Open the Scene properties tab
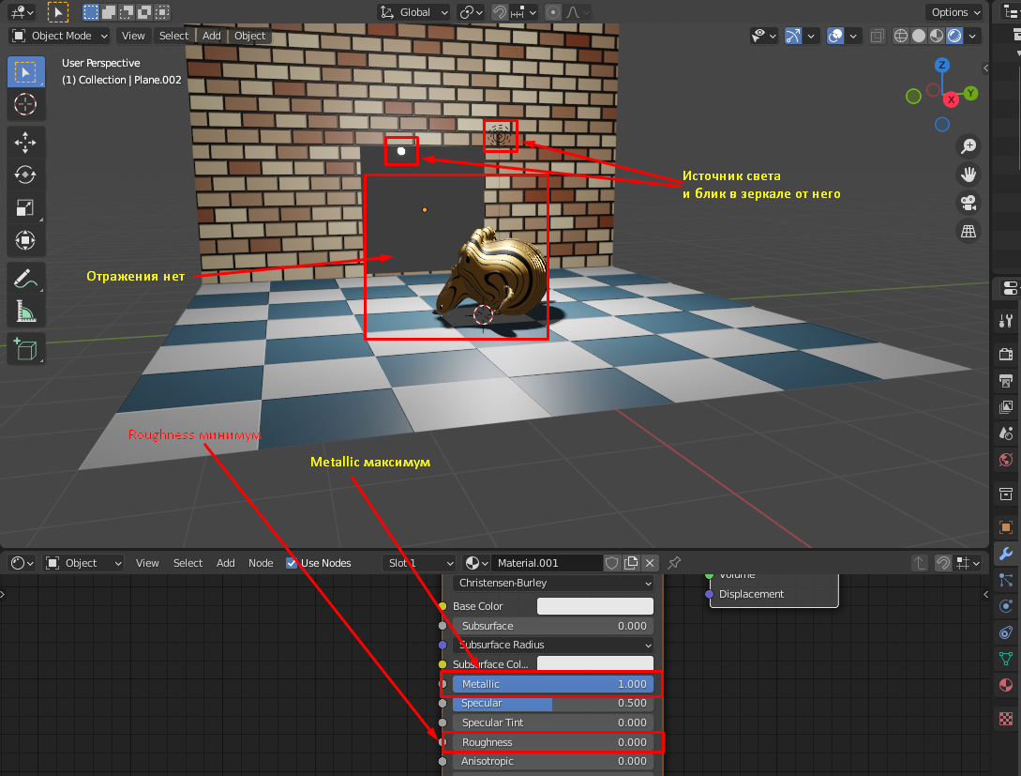This screenshot has height=776, width=1021. point(1006,434)
